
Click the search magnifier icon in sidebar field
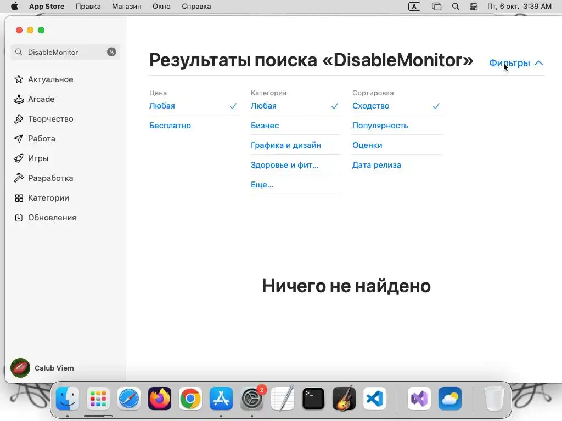point(19,52)
